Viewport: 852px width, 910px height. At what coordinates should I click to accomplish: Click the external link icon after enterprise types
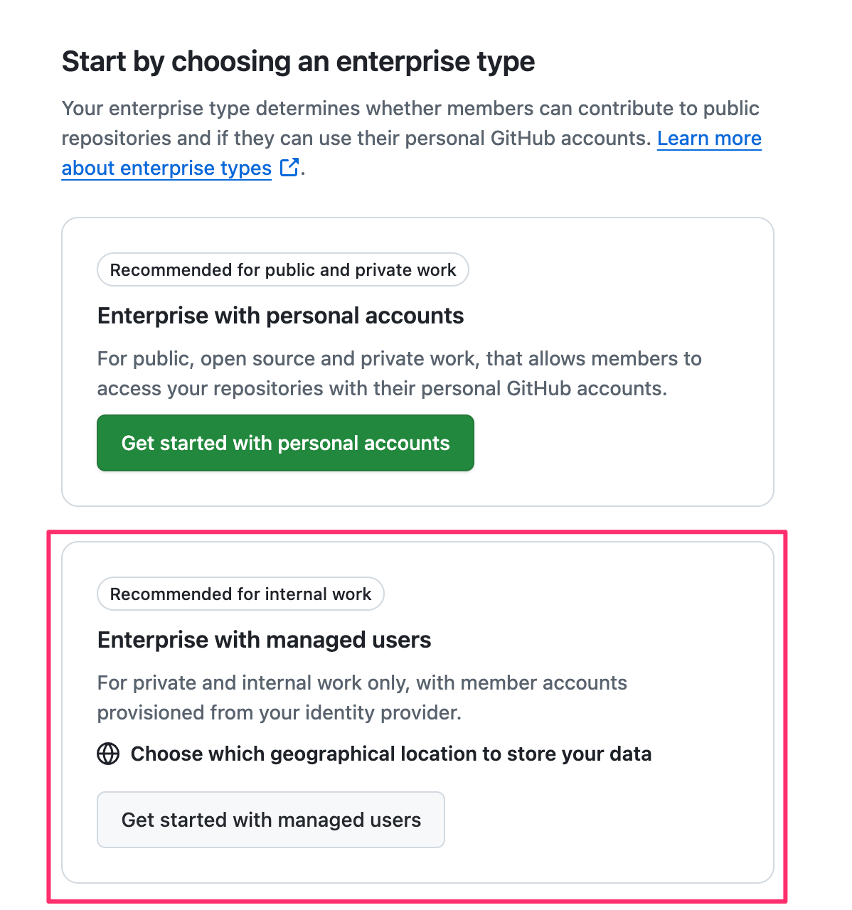pos(289,168)
